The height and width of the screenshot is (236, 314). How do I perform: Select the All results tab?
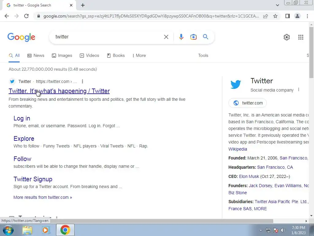click(14, 56)
